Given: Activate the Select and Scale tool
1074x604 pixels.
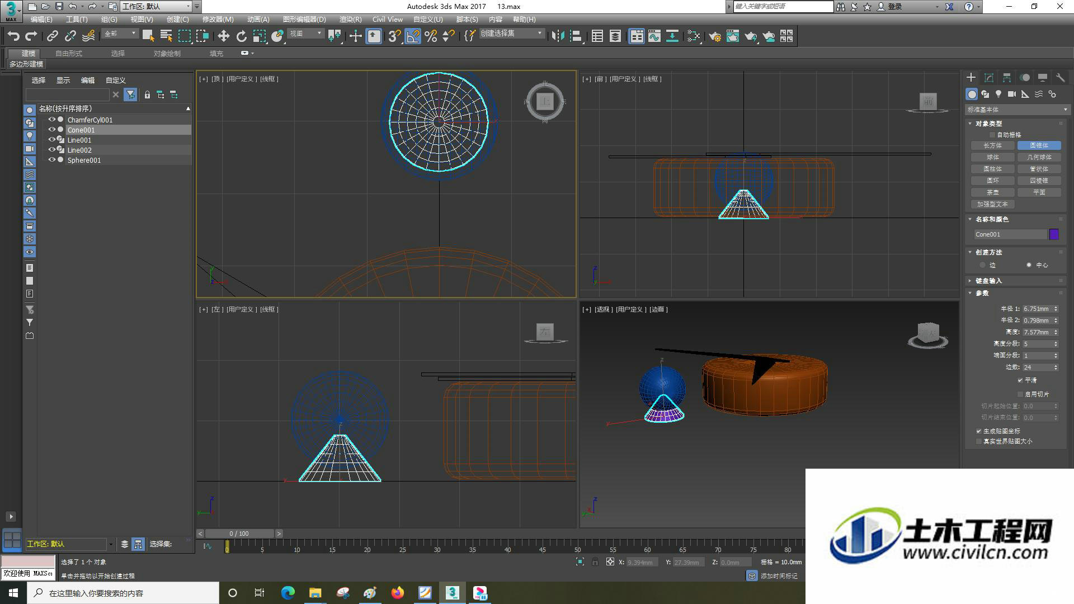Looking at the screenshot, I should (x=259, y=36).
